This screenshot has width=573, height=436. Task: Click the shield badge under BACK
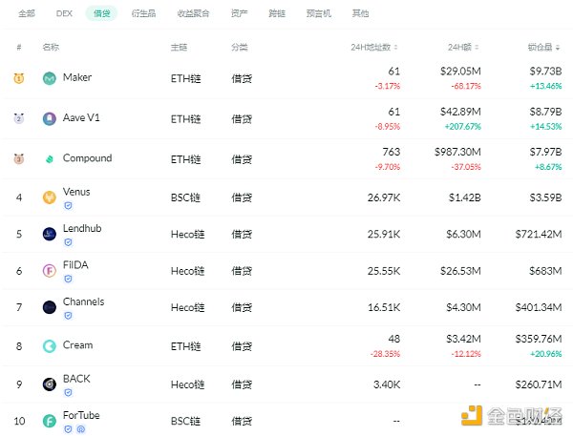68,393
